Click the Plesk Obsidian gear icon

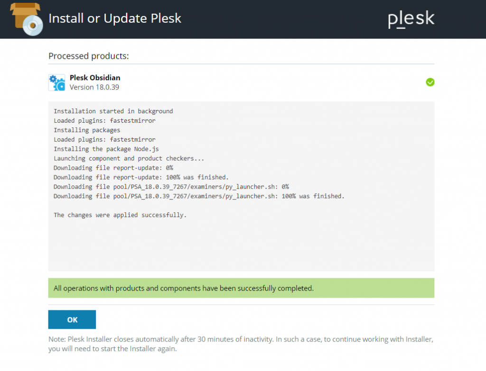57,82
